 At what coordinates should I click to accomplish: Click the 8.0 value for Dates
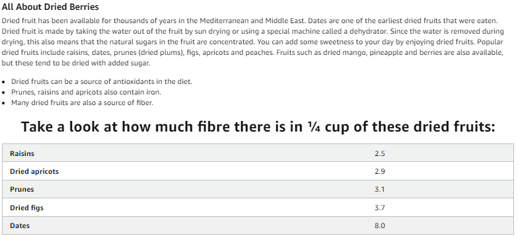click(379, 226)
